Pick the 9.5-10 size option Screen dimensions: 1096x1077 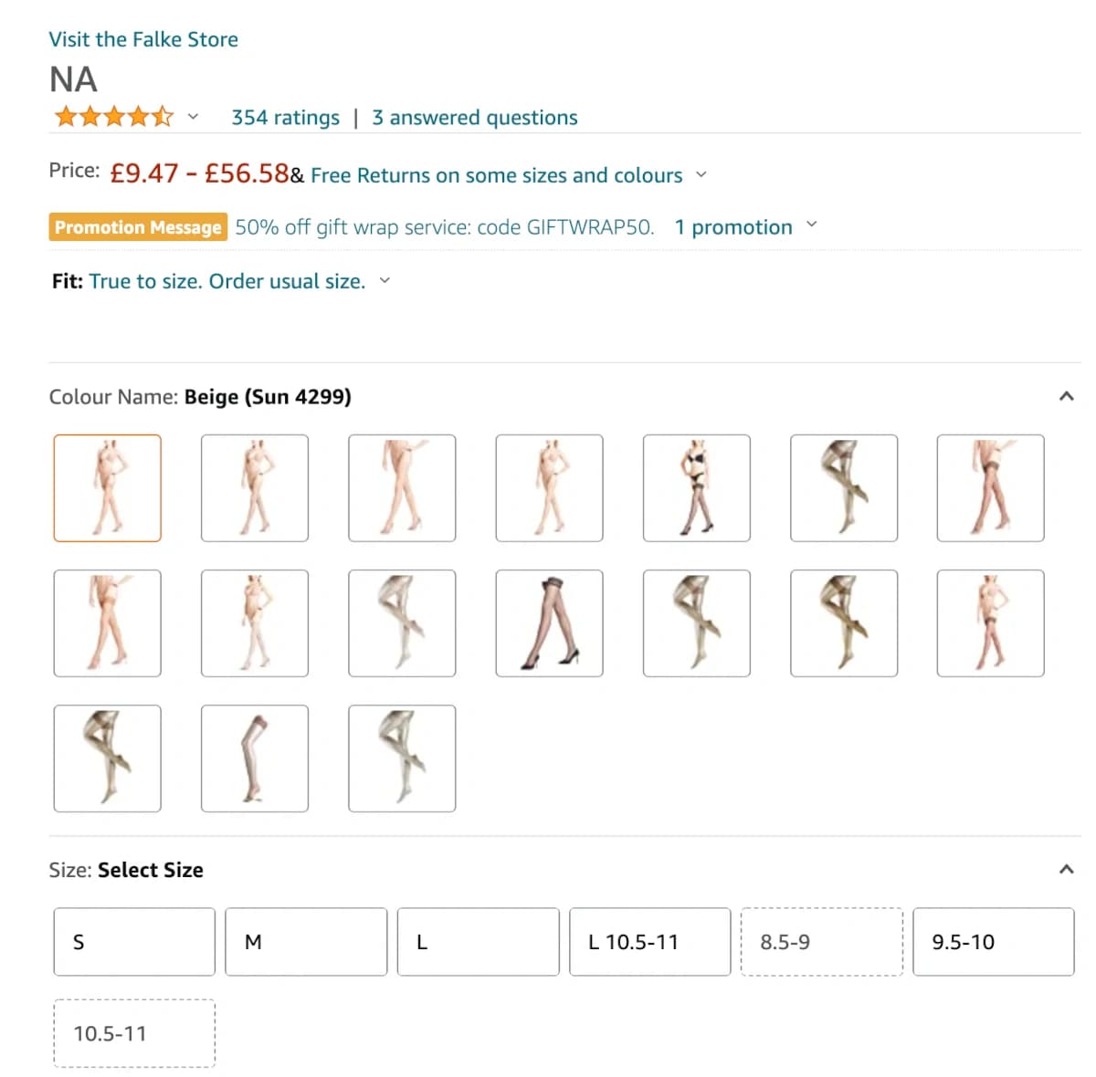tap(993, 941)
